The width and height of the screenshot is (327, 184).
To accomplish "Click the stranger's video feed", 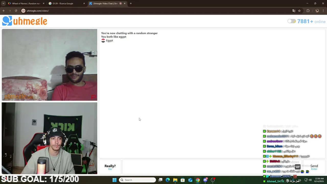I will pyautogui.click(x=49, y=65).
